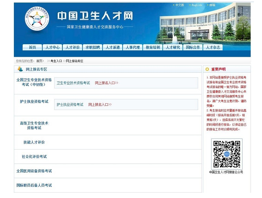The height and width of the screenshot is (198, 262).
Task: Click the 中国卫生人才网 site title banner
Action: point(95,16)
